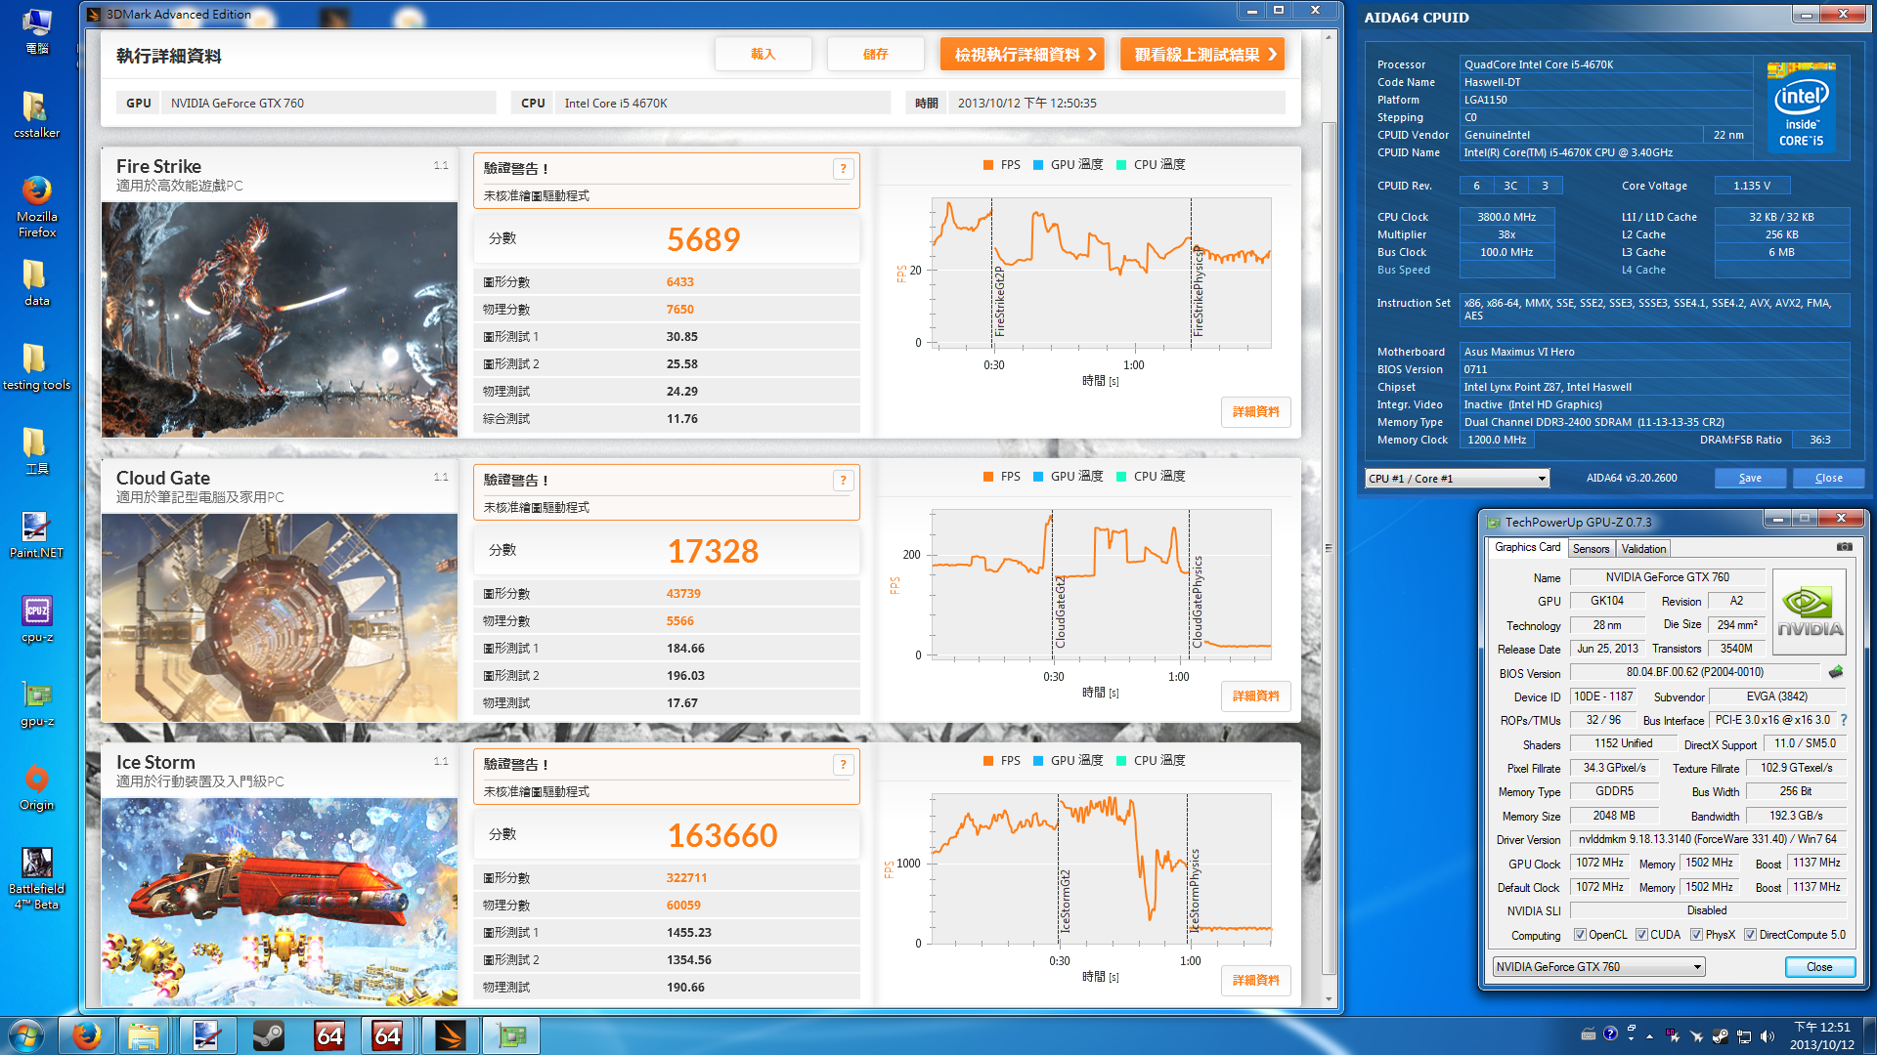Click the Cloud Gate preview thumbnail
Image resolution: width=1877 pixels, height=1055 pixels.
coord(280,618)
